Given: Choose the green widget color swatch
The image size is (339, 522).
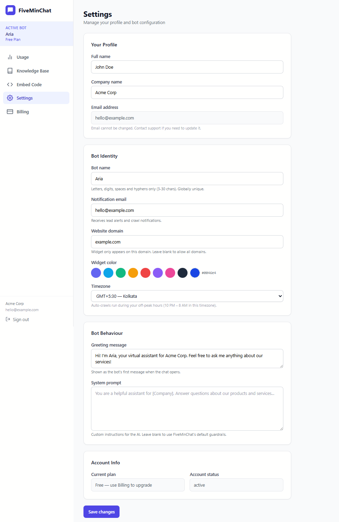Looking at the screenshot, I should pos(121,273).
